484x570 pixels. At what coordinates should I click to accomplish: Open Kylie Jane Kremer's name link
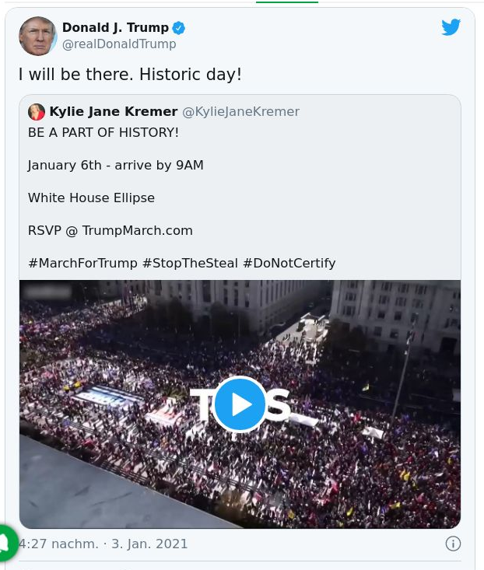(x=114, y=112)
